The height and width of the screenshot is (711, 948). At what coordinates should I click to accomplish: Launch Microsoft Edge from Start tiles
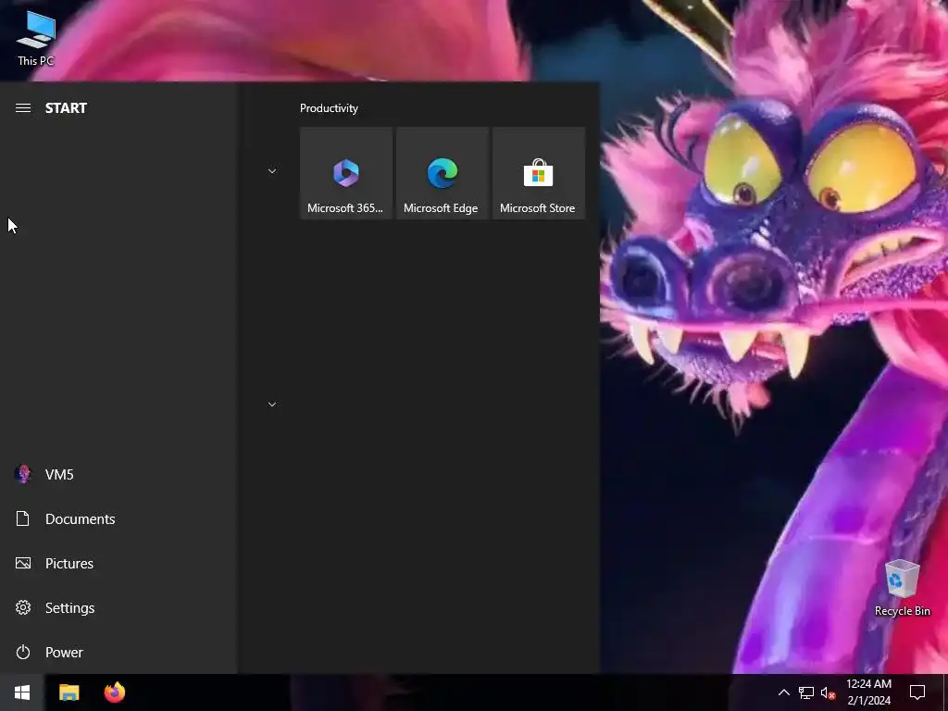click(442, 173)
